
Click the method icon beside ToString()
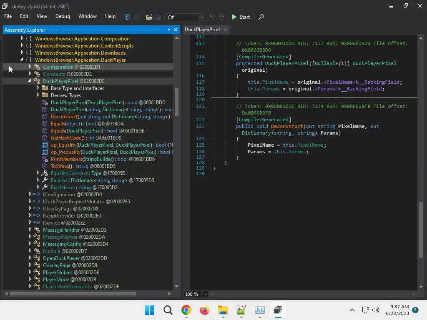[44, 166]
